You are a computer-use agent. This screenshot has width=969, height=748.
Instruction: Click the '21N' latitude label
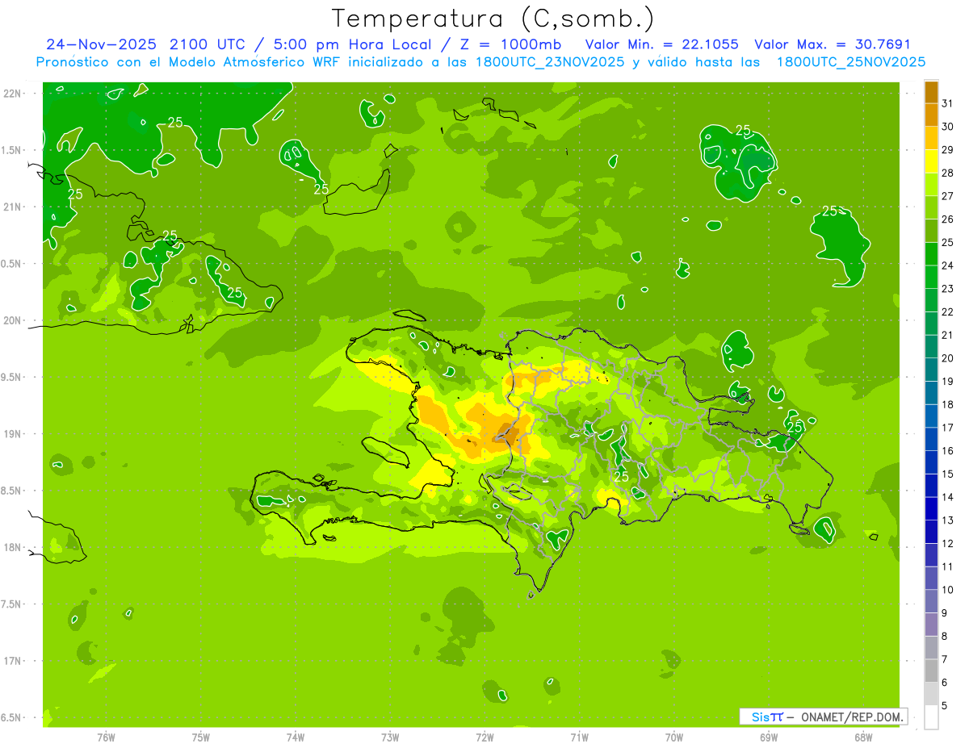coord(13,207)
